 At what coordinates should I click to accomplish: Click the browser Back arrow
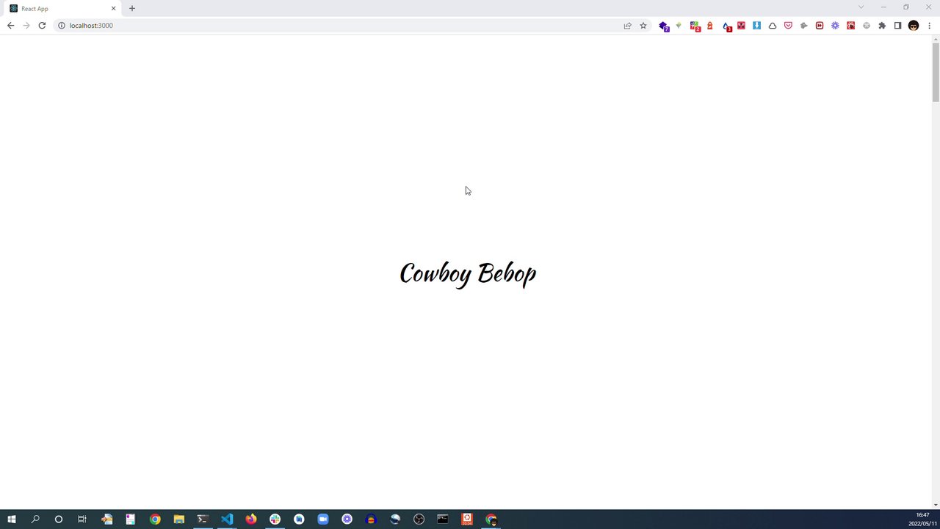10,26
